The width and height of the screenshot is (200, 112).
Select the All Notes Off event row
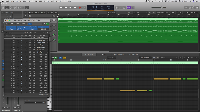click(x=26, y=40)
